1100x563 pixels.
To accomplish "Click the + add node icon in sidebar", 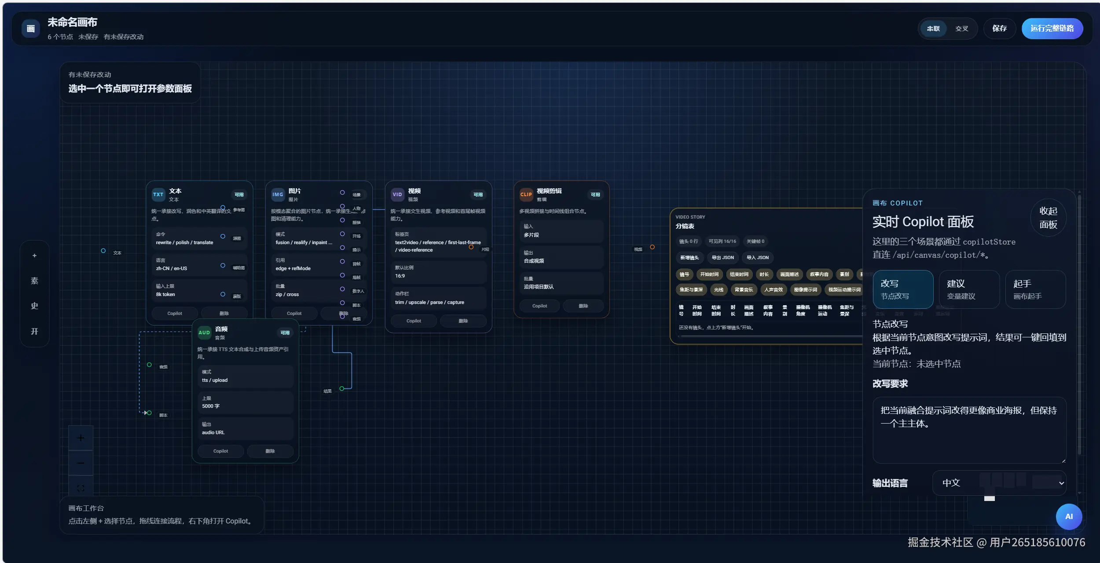I will tap(35, 255).
